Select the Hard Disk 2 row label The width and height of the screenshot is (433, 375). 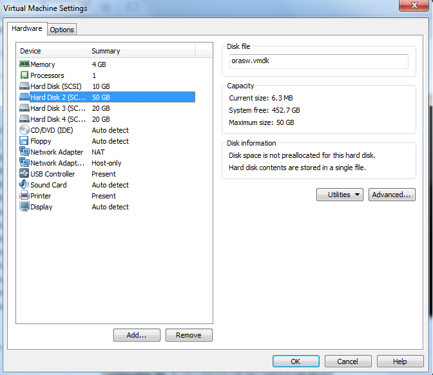click(x=58, y=97)
